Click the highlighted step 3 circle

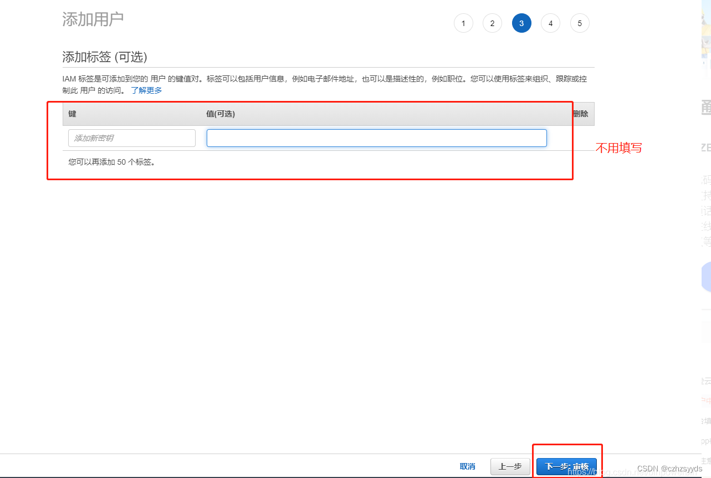coord(521,23)
